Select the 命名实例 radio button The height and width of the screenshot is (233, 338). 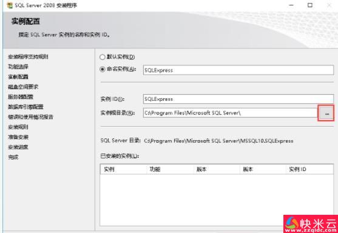[x=103, y=69]
